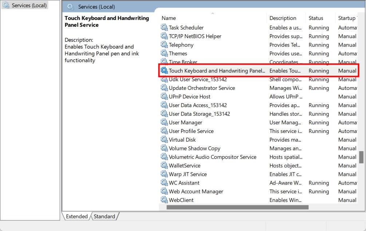Click the Virtual Disk gear icon
366x231 pixels.
coord(164,140)
